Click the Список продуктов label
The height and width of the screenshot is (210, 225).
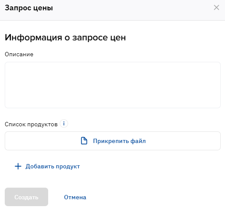(31, 125)
